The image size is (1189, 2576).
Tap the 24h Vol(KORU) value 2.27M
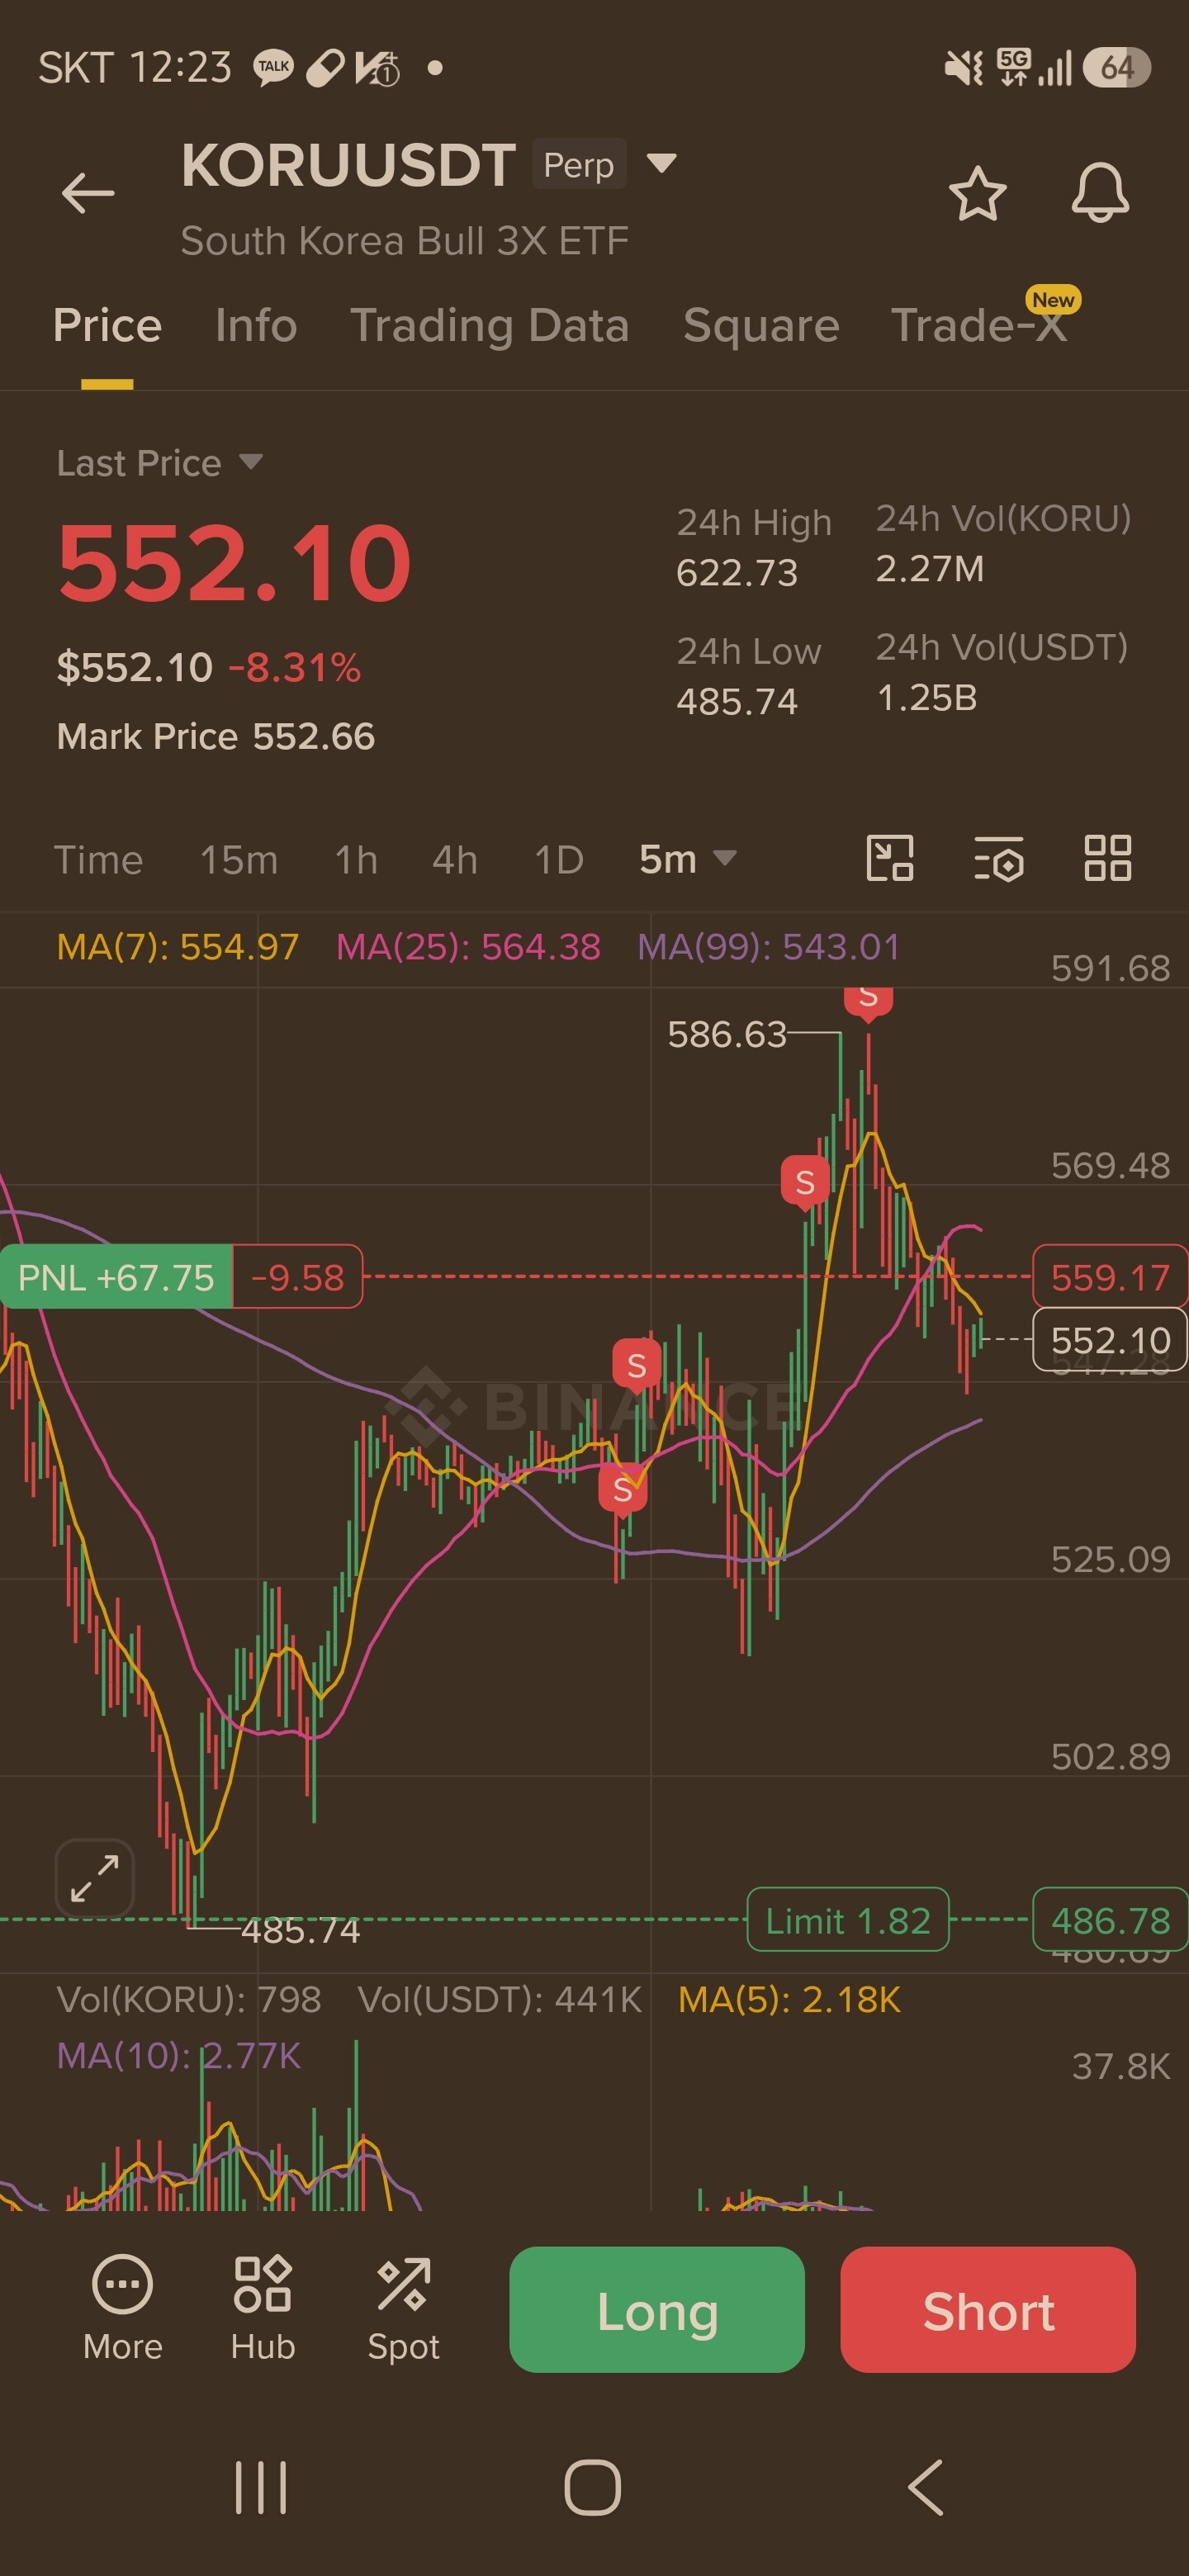pos(930,569)
